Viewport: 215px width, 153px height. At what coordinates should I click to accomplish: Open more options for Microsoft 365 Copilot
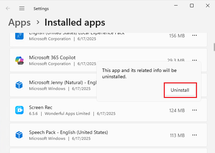195,60
